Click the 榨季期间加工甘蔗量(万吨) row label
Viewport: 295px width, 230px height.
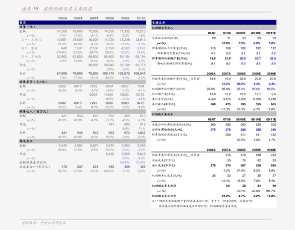coord(170,48)
